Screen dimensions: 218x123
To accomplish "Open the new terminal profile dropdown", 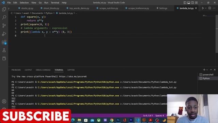I will (x=207, y=70).
